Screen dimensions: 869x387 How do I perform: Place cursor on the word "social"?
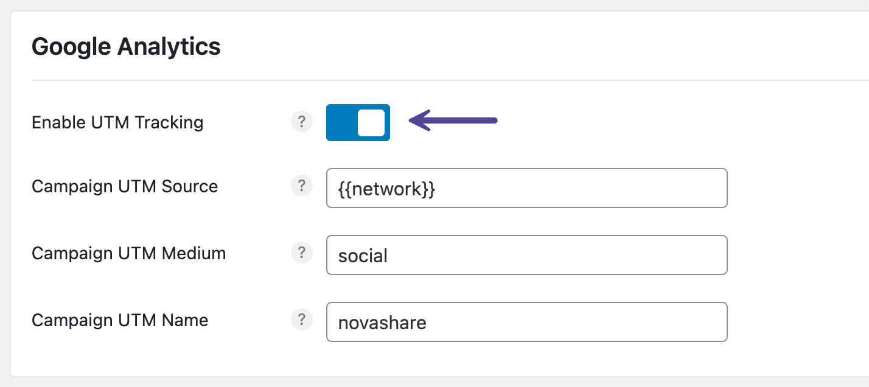click(x=363, y=256)
